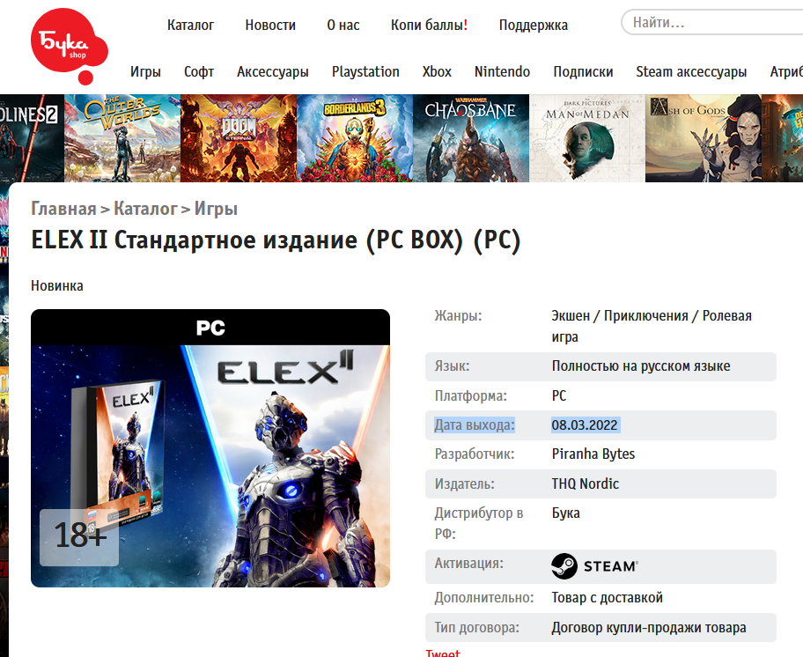Image resolution: width=803 pixels, height=657 pixels.
Task: Click the Tweet link
Action: pyautogui.click(x=443, y=653)
